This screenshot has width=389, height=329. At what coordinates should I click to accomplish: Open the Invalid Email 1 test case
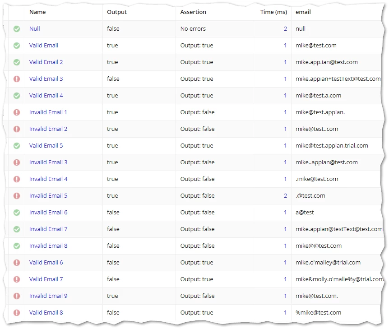(x=48, y=112)
